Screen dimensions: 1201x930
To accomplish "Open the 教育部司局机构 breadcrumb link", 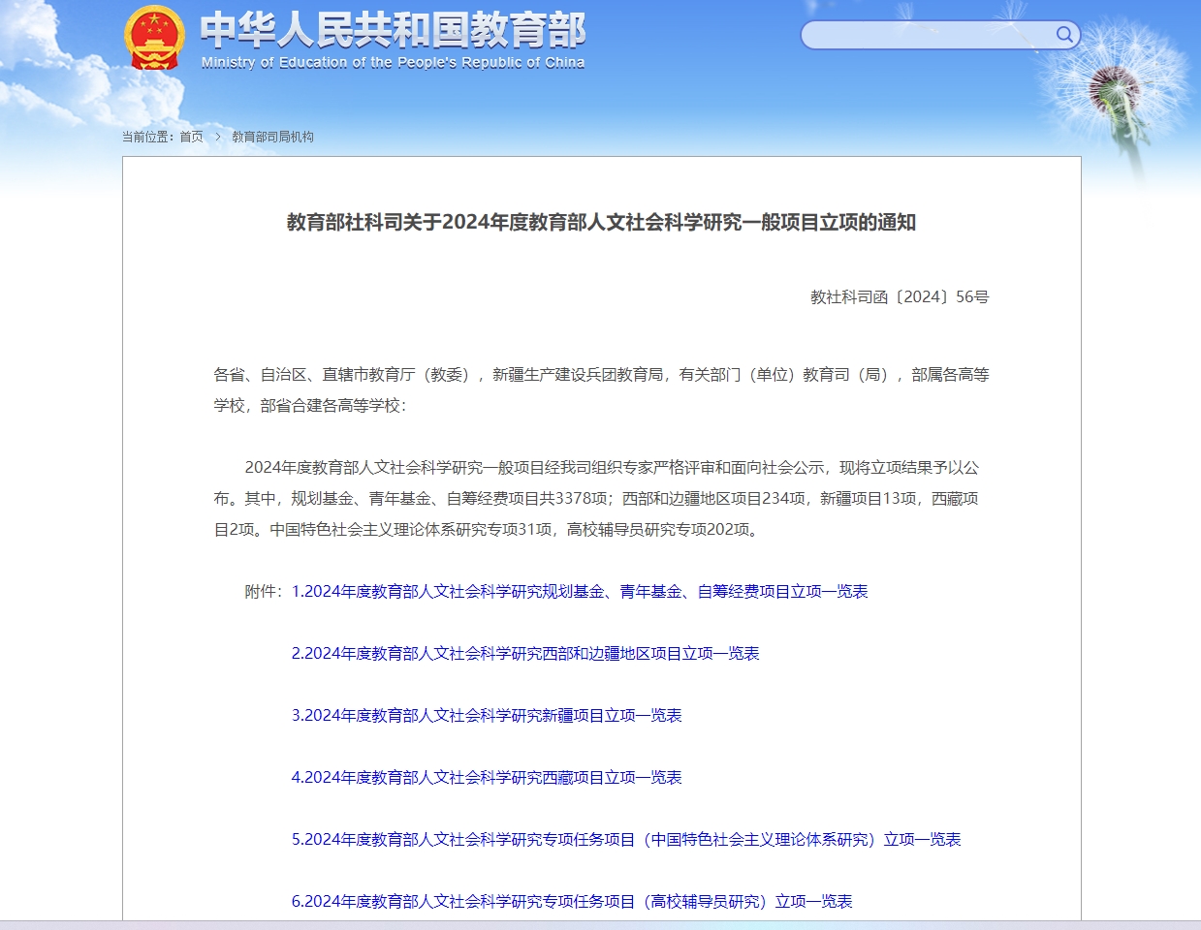I will coord(272,137).
